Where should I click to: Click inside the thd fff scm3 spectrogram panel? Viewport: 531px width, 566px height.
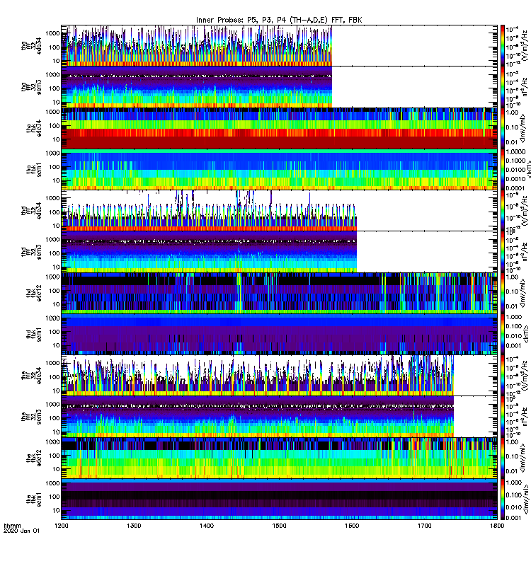click(x=279, y=252)
